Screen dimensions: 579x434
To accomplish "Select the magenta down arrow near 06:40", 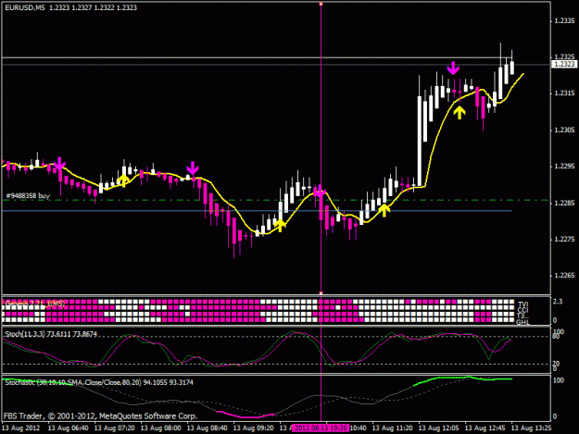I will click(x=59, y=164).
